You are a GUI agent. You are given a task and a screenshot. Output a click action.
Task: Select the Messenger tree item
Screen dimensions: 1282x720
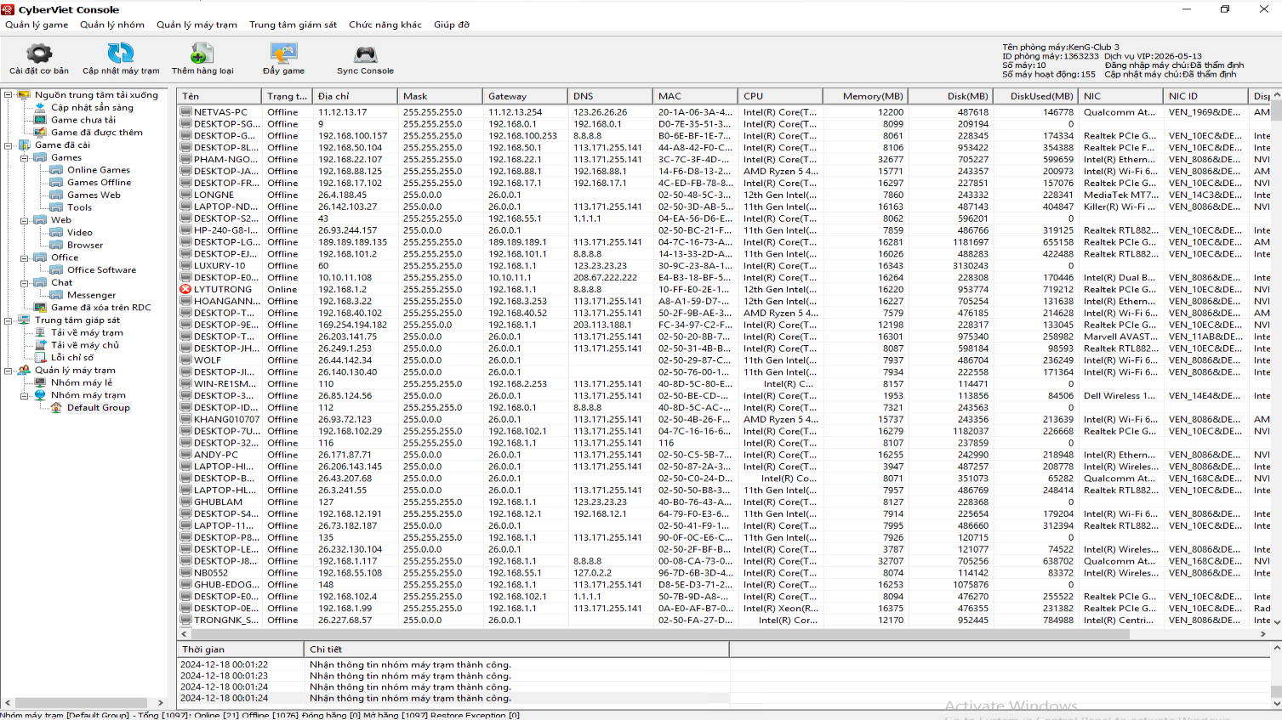(91, 295)
